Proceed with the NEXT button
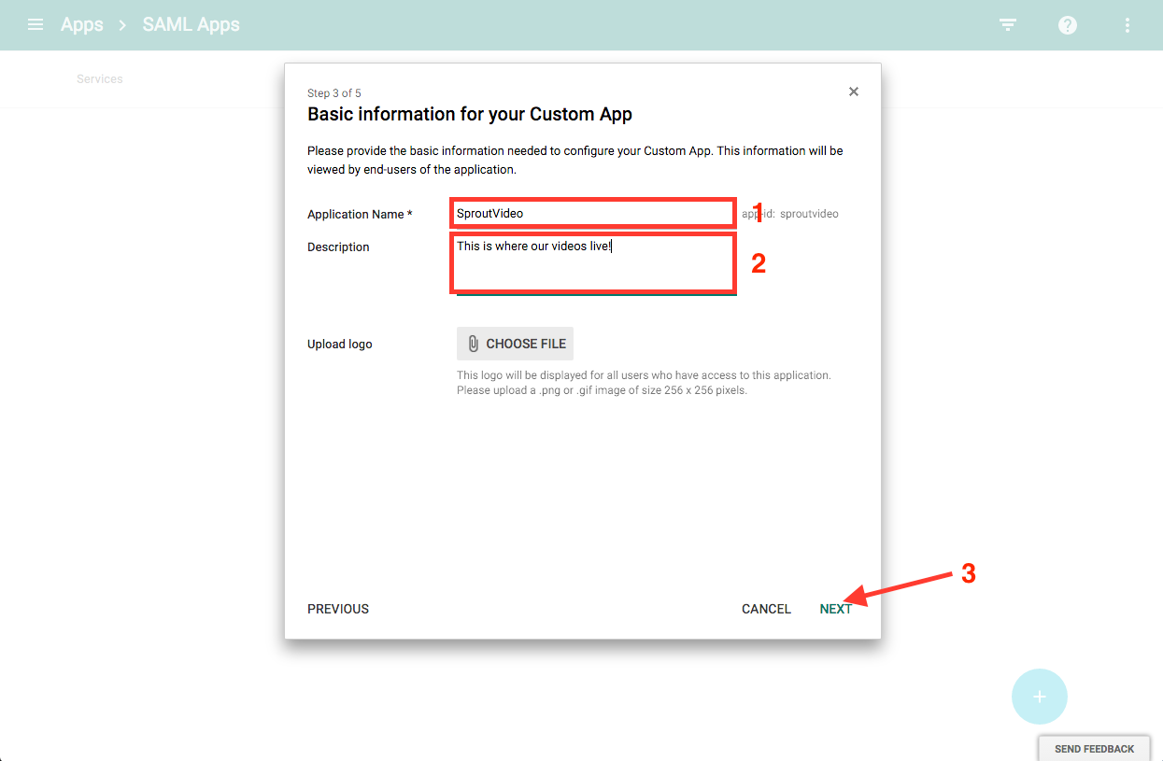The image size is (1163, 761). click(x=836, y=609)
